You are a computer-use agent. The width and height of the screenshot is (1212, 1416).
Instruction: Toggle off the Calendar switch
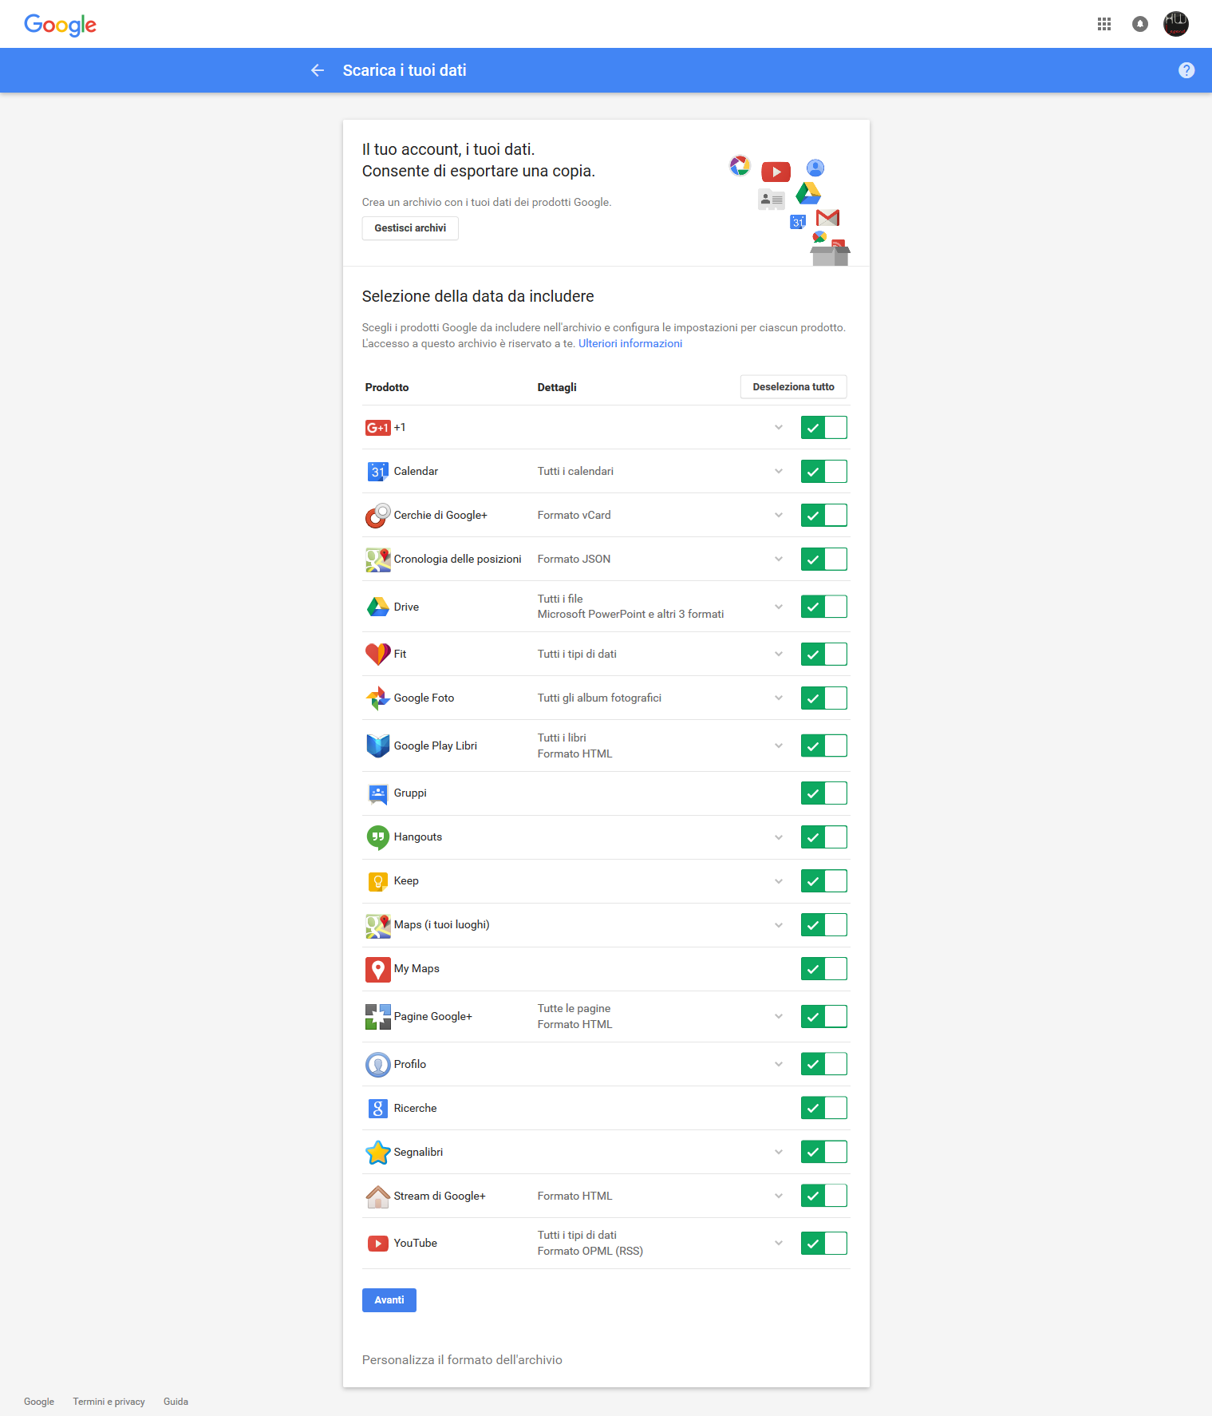point(824,472)
